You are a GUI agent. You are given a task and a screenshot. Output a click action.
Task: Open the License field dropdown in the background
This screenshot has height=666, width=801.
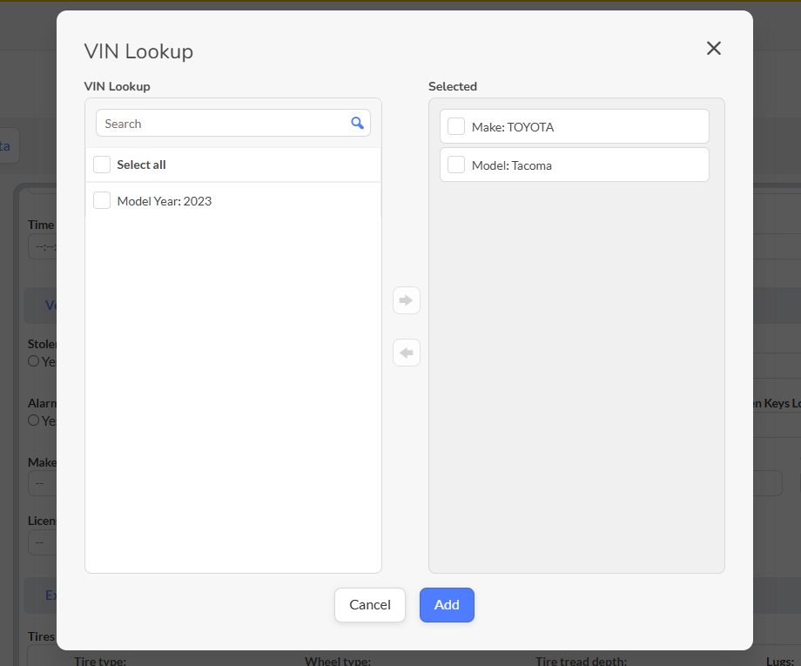42,542
